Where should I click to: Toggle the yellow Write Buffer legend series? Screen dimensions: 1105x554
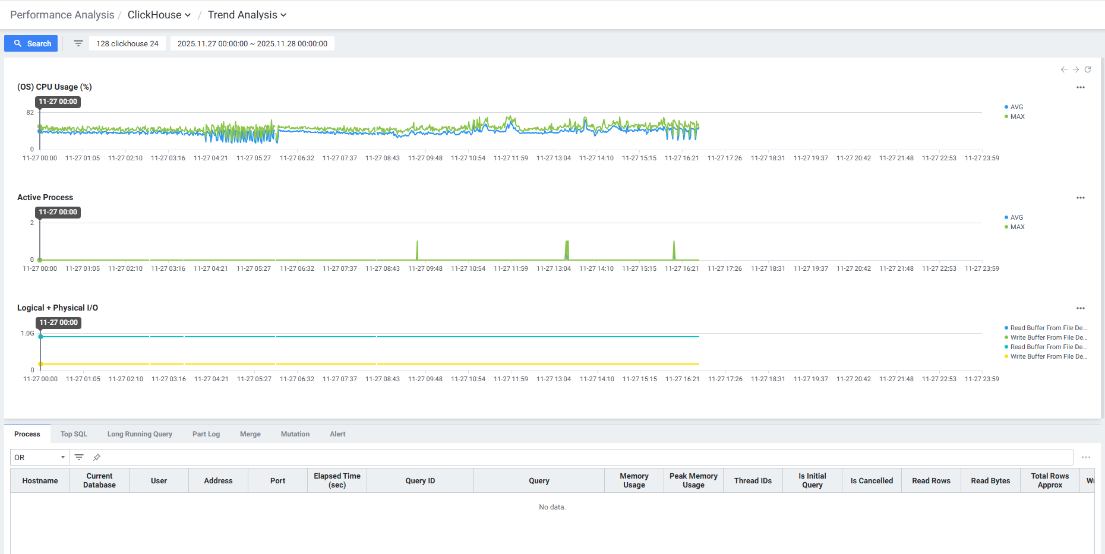point(1047,356)
